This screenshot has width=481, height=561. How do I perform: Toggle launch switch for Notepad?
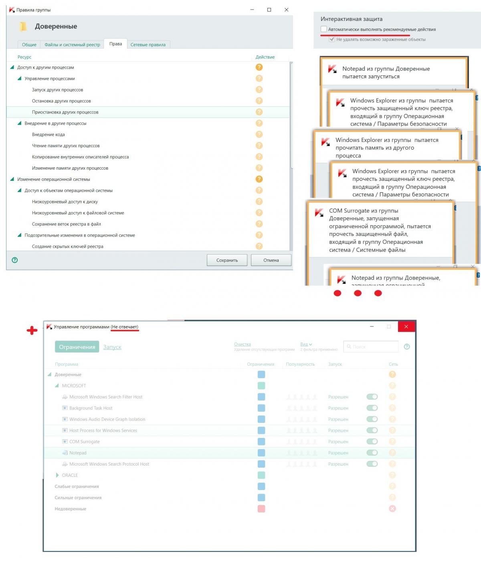(372, 453)
